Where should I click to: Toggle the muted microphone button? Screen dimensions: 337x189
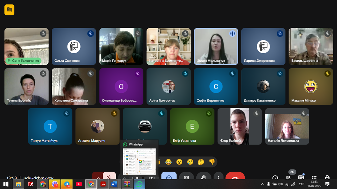(109, 177)
